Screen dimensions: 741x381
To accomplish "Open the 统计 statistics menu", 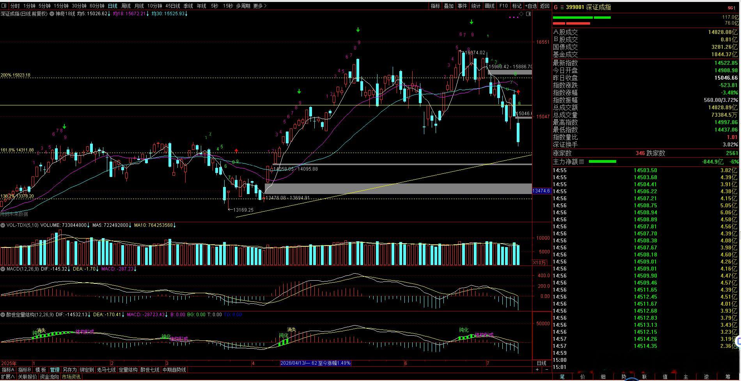I will coord(476,6).
